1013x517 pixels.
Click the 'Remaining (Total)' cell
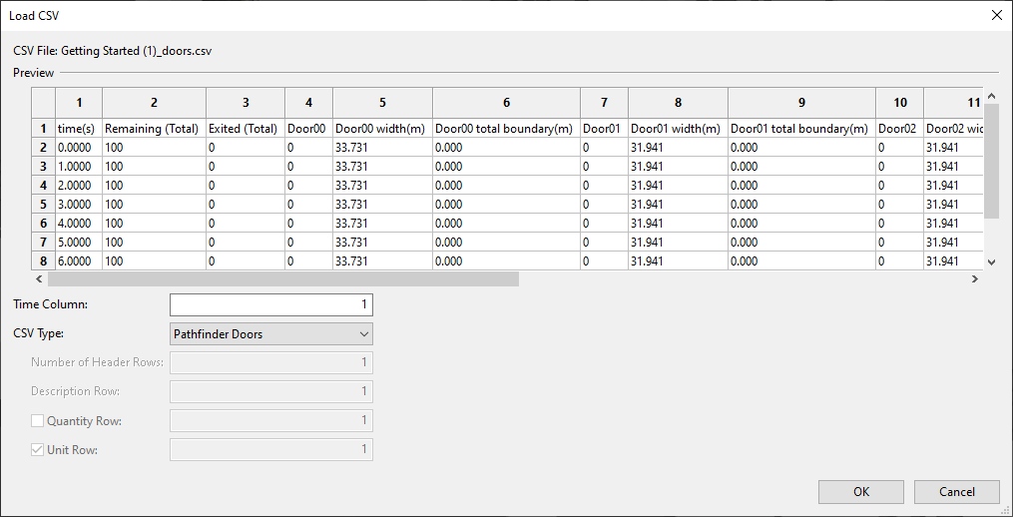coord(154,129)
